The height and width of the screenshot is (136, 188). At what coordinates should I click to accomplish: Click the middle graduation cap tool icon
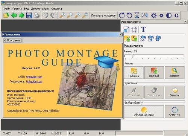150,38
